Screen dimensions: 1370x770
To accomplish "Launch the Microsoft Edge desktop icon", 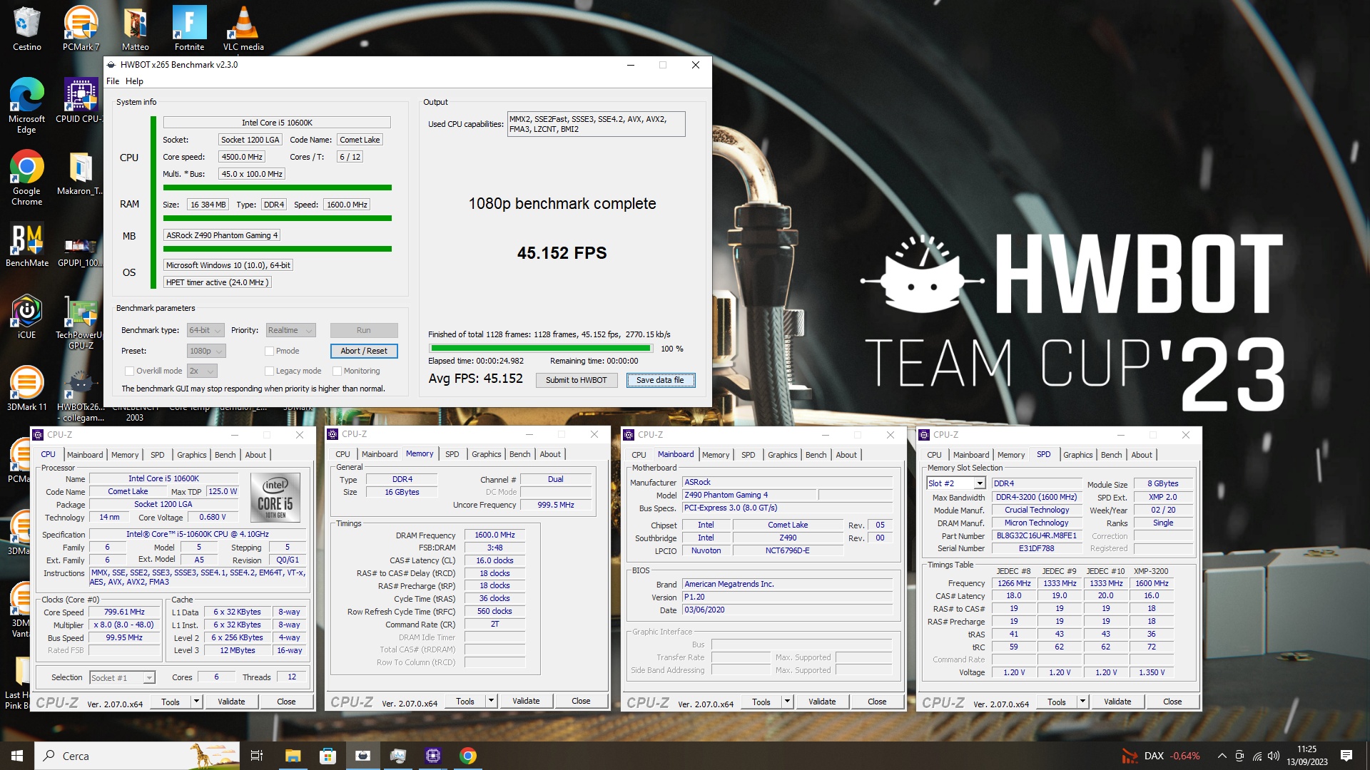I will (x=26, y=106).
